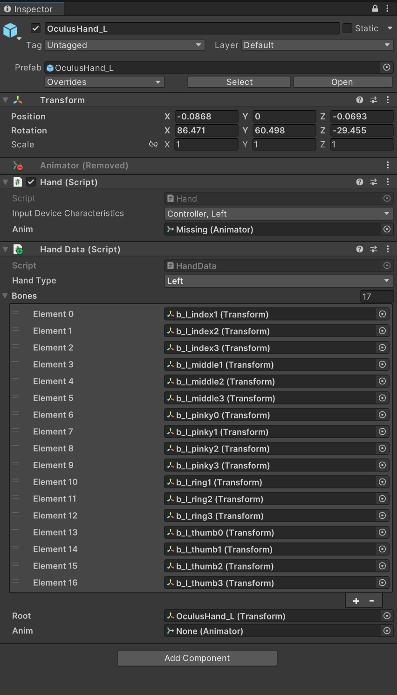Image resolution: width=397 pixels, height=695 pixels.
Task: Pick object for Missing (Animator) field
Action: pyautogui.click(x=387, y=229)
